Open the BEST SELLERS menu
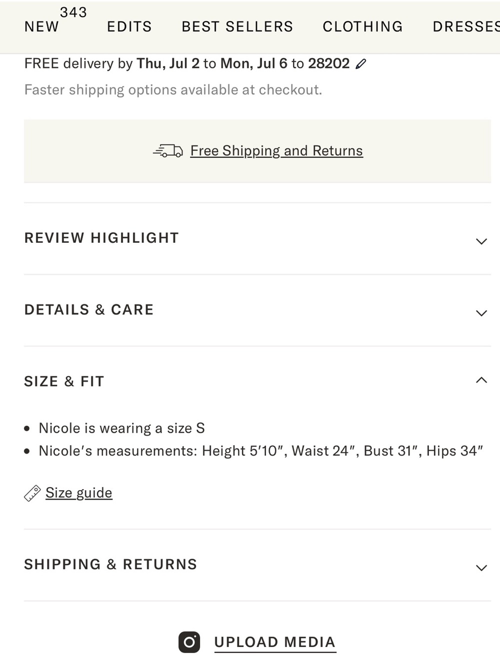Viewport: 500px width, 666px height. coord(237,26)
